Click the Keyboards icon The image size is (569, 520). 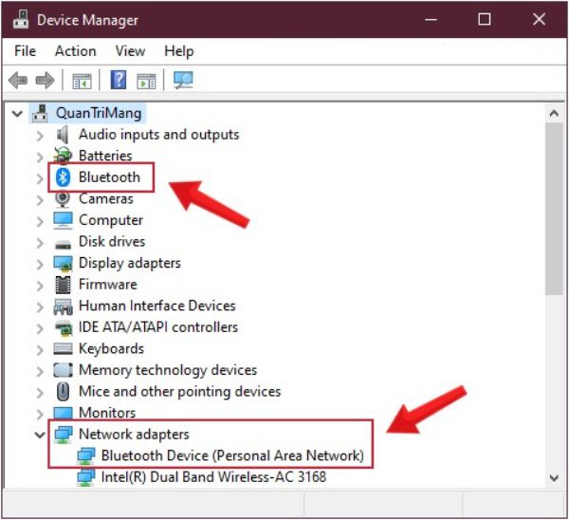[x=63, y=348]
